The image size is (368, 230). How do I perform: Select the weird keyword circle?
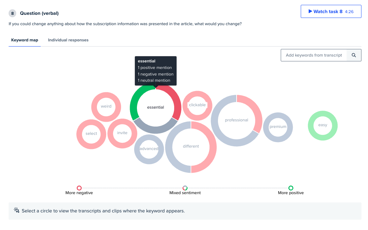point(106,107)
